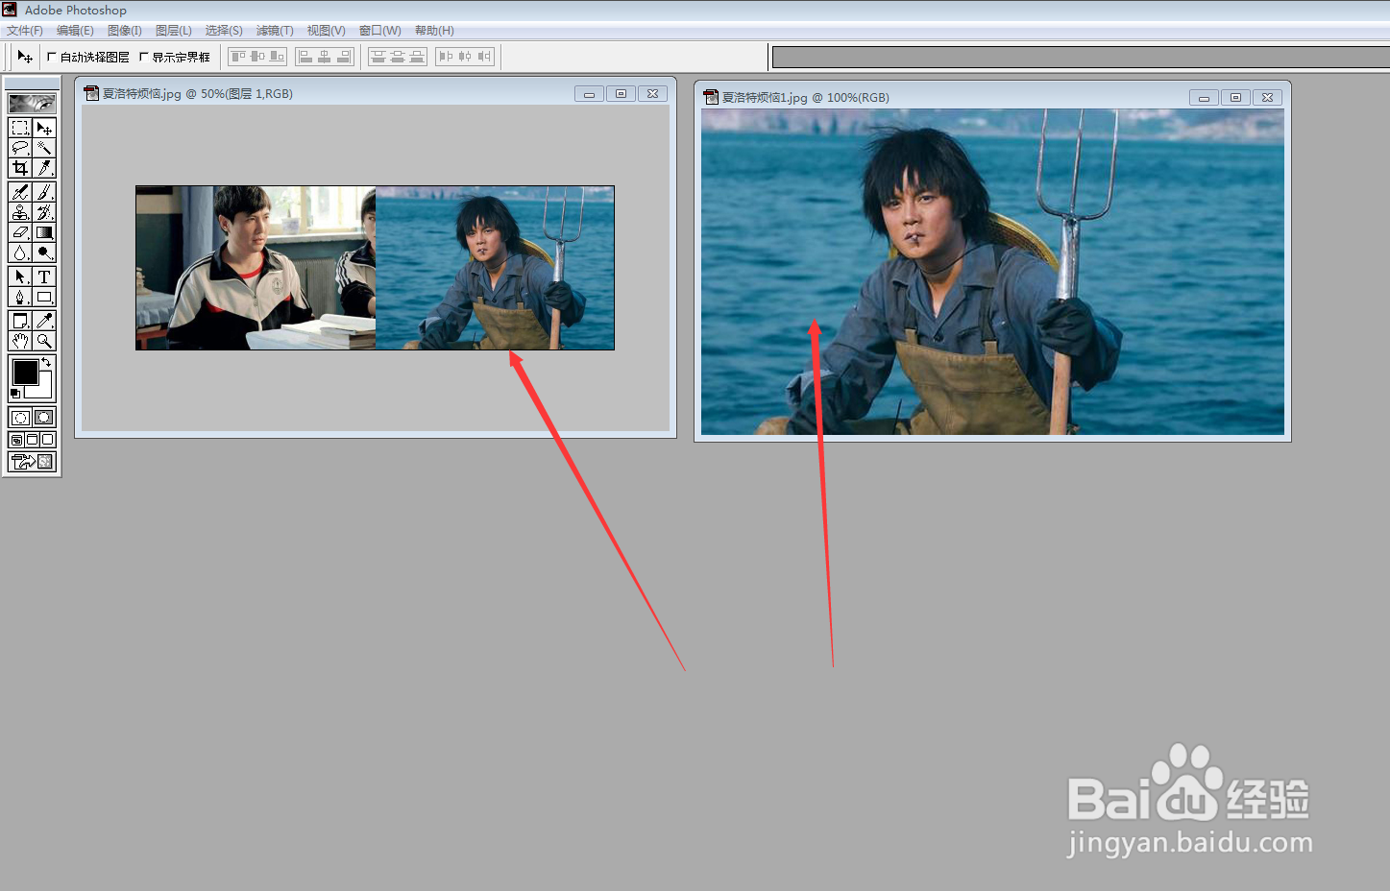Jump to ImageReady button
1390x891 pixels.
(32, 462)
